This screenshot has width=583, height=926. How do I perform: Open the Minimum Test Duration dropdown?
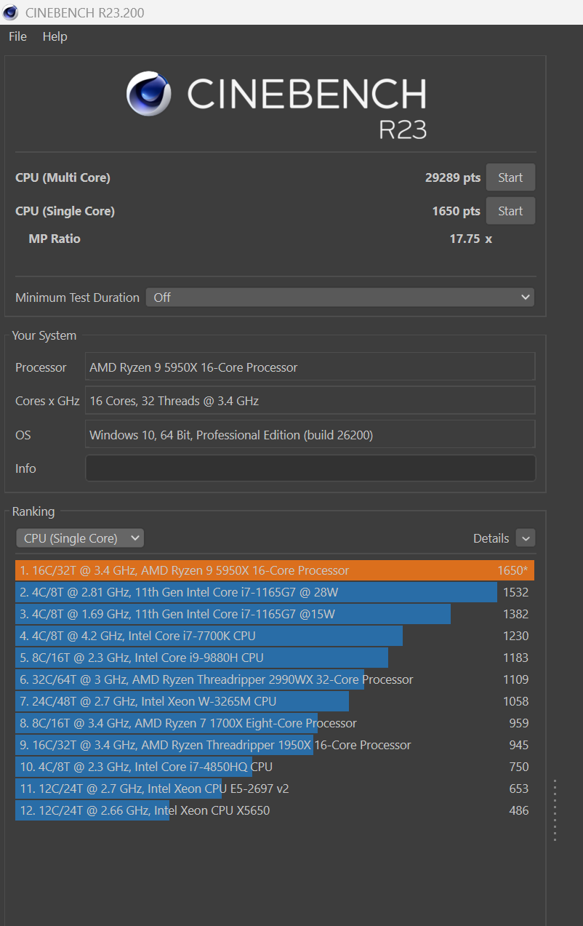tap(340, 298)
